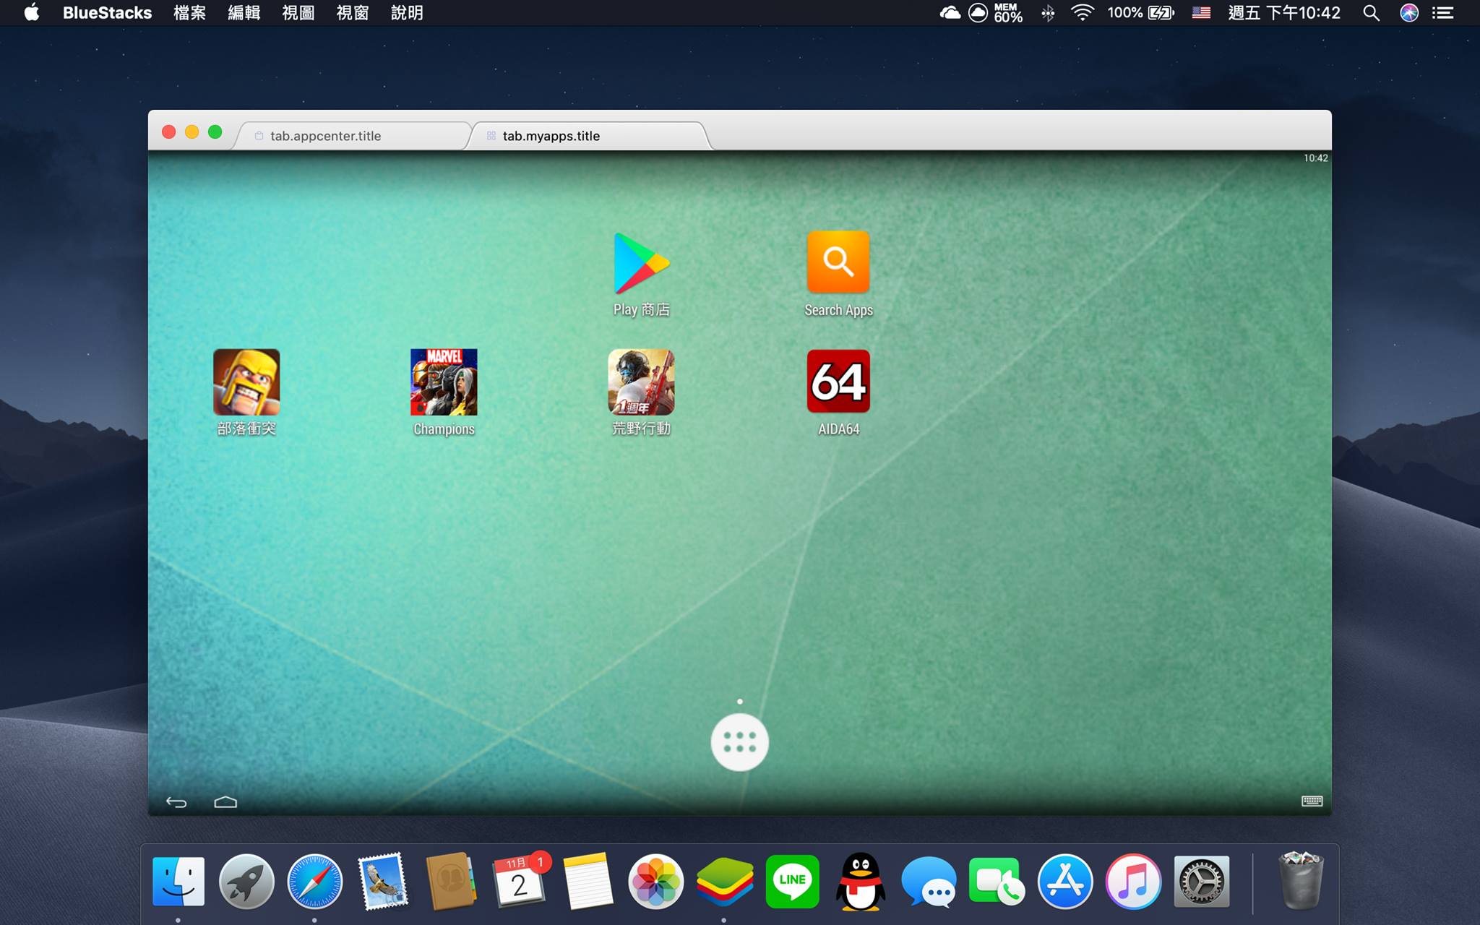
Task: Click the circled cloud icon in menu bar
Action: (978, 13)
